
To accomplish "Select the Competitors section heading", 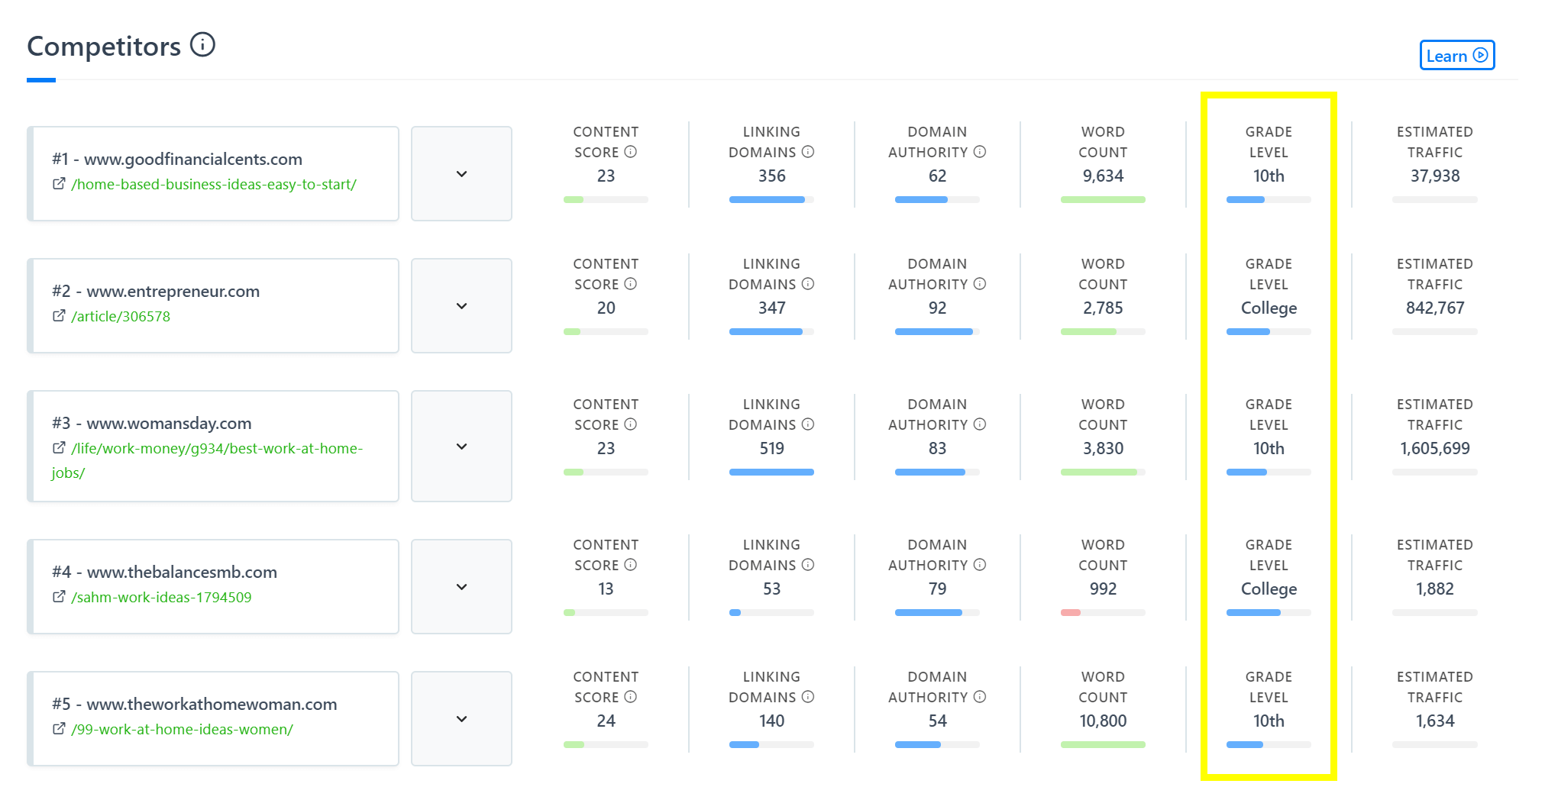I will [104, 46].
